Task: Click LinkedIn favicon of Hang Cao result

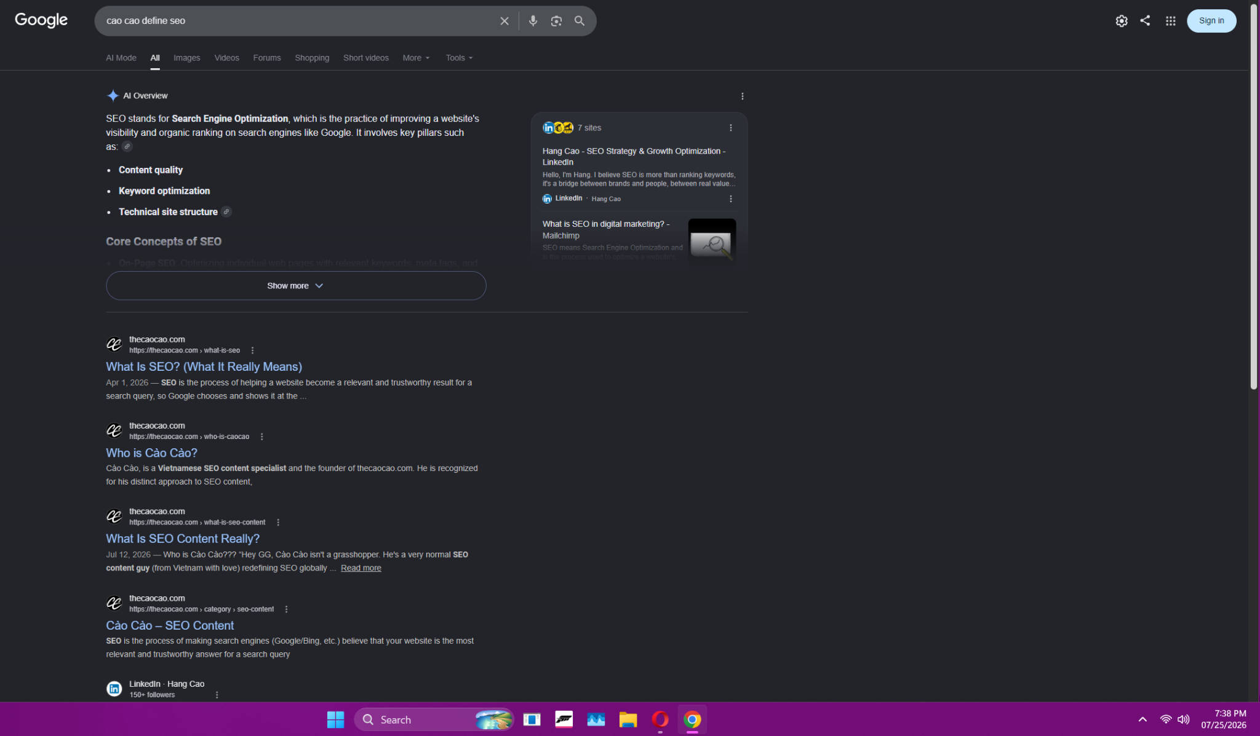Action: coord(114,689)
